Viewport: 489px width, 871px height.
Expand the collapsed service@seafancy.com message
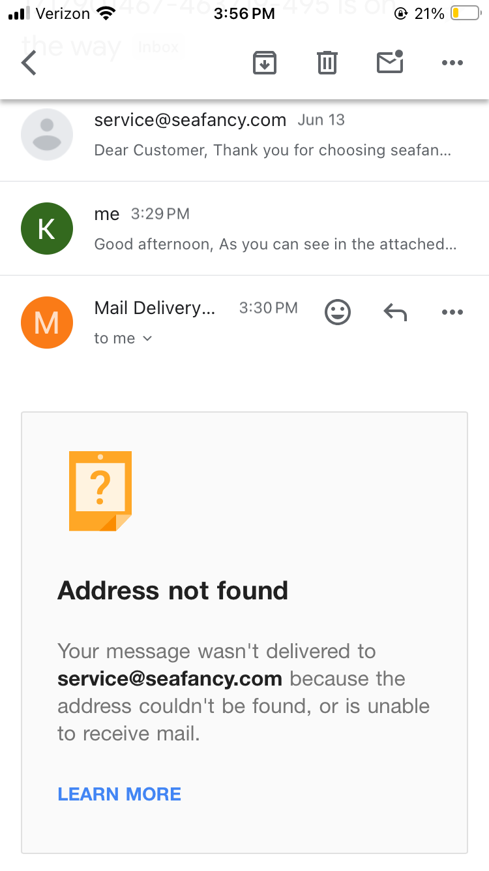244,135
